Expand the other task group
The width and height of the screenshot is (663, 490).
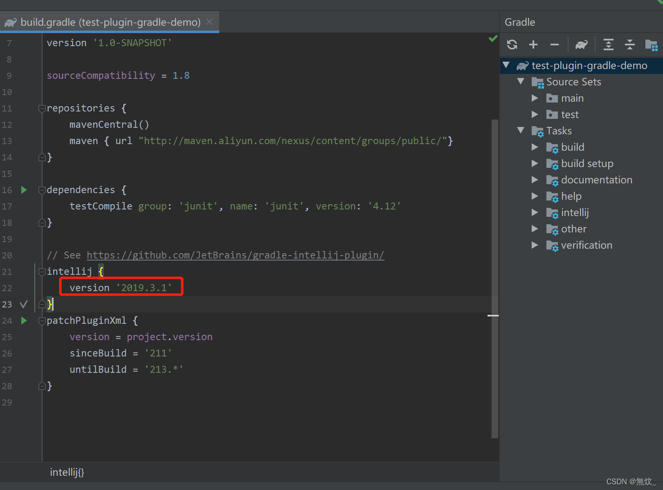coord(535,229)
